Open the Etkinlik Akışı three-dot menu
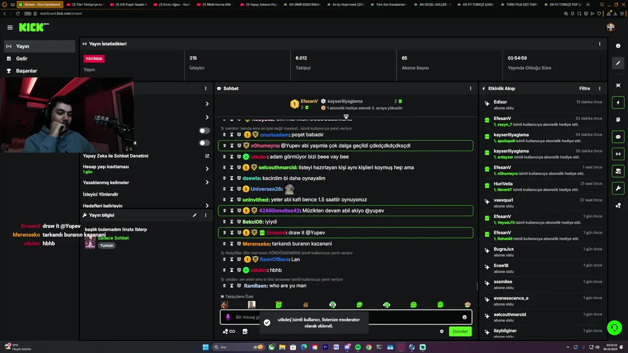Viewport: 628px width, 353px height. click(599, 89)
